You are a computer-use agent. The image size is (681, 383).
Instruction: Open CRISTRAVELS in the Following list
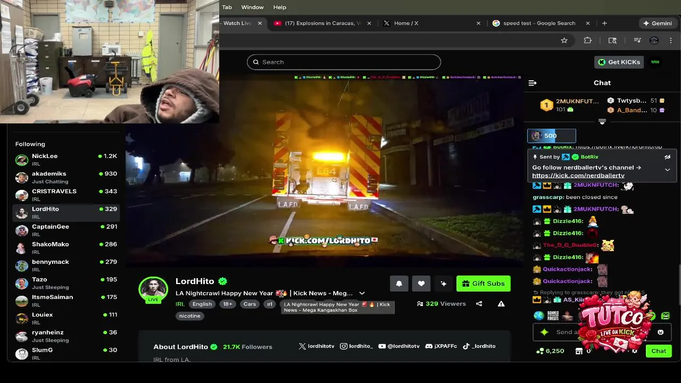click(66, 195)
